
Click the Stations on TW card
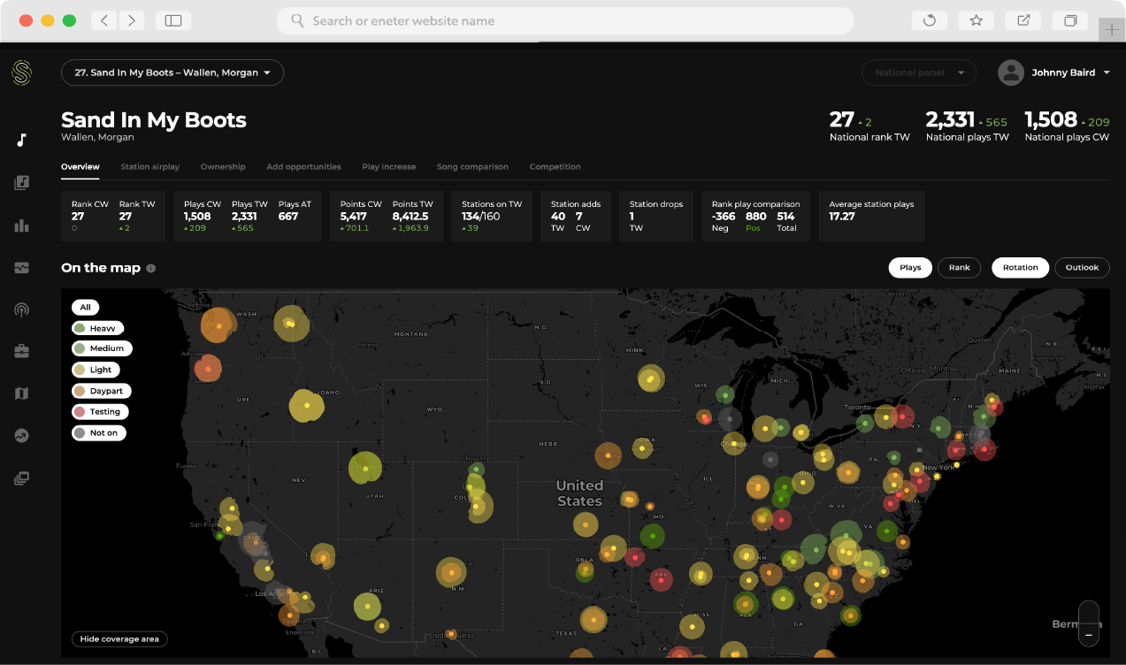click(x=492, y=216)
